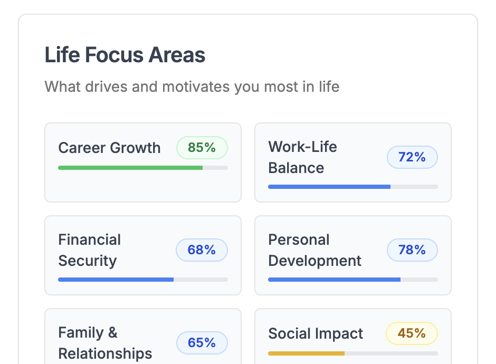This screenshot has width=496, height=364.
Task: Click the subtitle about what motivates you
Action: click(192, 87)
